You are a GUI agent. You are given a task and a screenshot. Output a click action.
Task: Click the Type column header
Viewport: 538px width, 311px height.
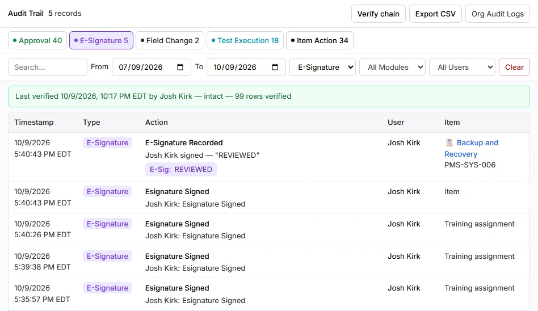pos(91,122)
